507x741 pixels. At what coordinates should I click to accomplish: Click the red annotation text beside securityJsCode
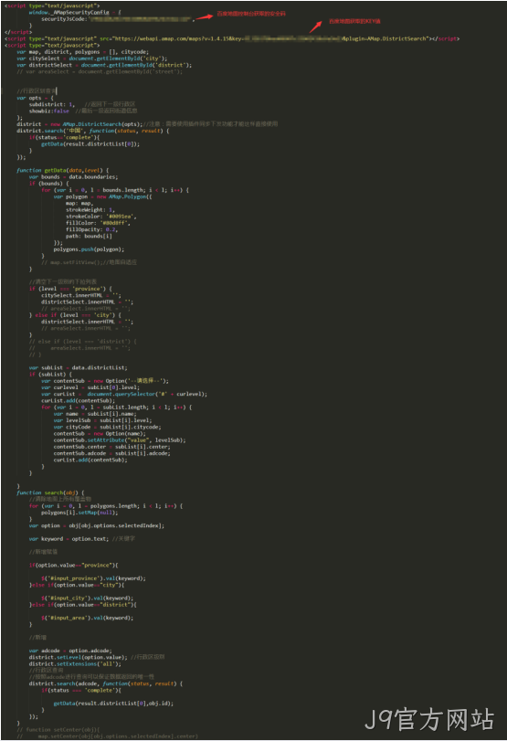(251, 14)
